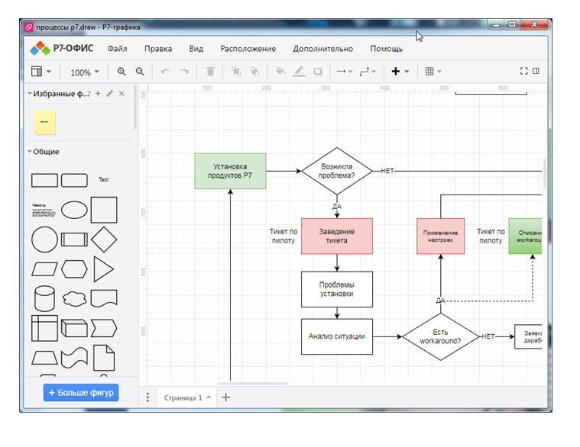
Task: Select the Заведение тикета red block
Action: 336,236
